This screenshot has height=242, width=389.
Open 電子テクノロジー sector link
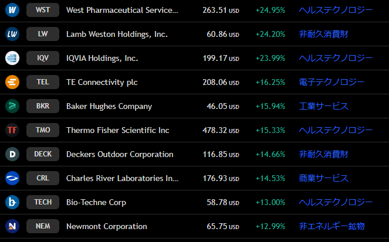(332, 82)
